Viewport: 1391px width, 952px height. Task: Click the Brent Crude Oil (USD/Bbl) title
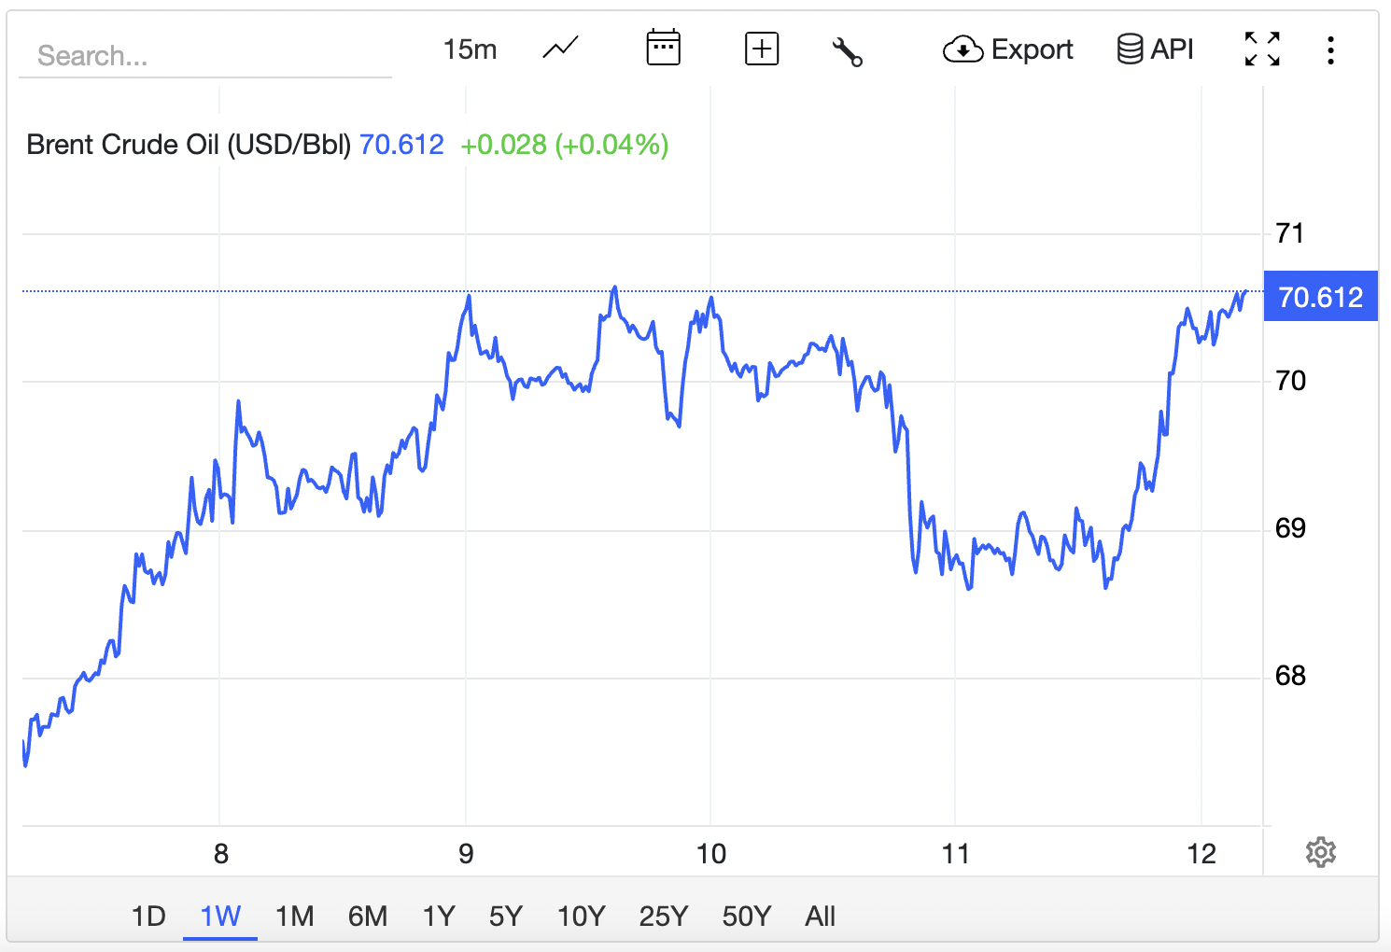[189, 145]
